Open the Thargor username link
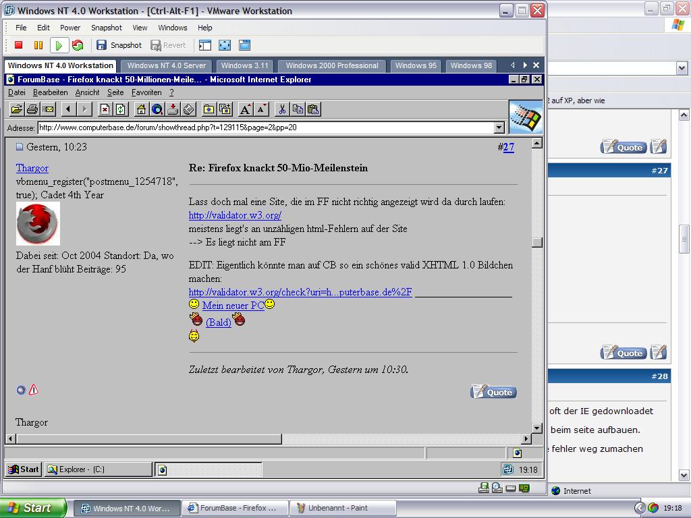691x518 pixels. click(32, 168)
